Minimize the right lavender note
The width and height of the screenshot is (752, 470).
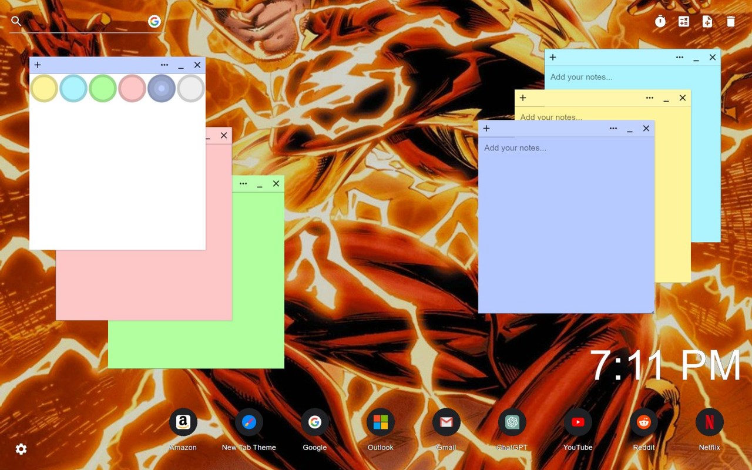pos(630,130)
